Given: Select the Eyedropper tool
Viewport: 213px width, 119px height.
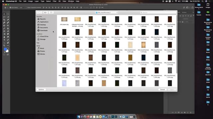Looking at the screenshot, I should pos(8,20).
